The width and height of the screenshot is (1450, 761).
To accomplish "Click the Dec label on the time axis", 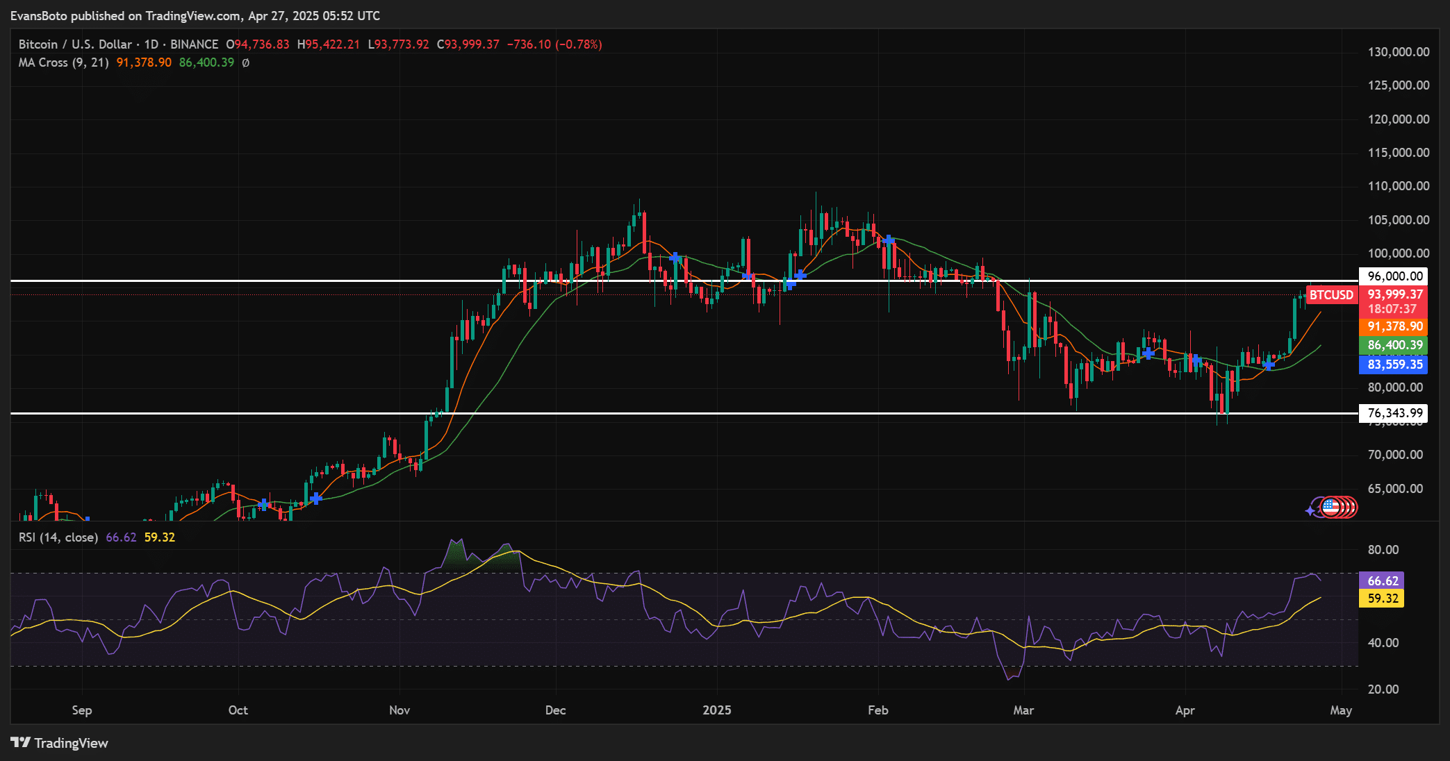I will coord(556,710).
